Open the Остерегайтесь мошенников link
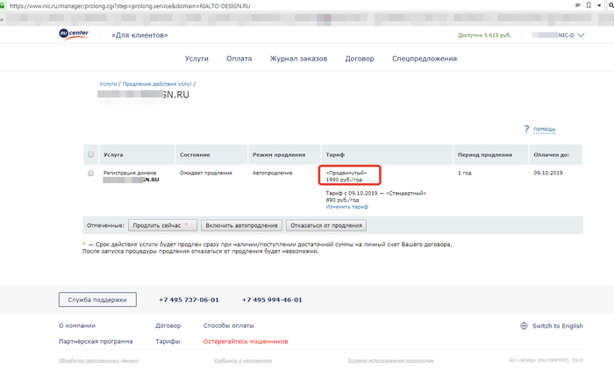Viewport: 614px width, 384px height. pos(245,341)
